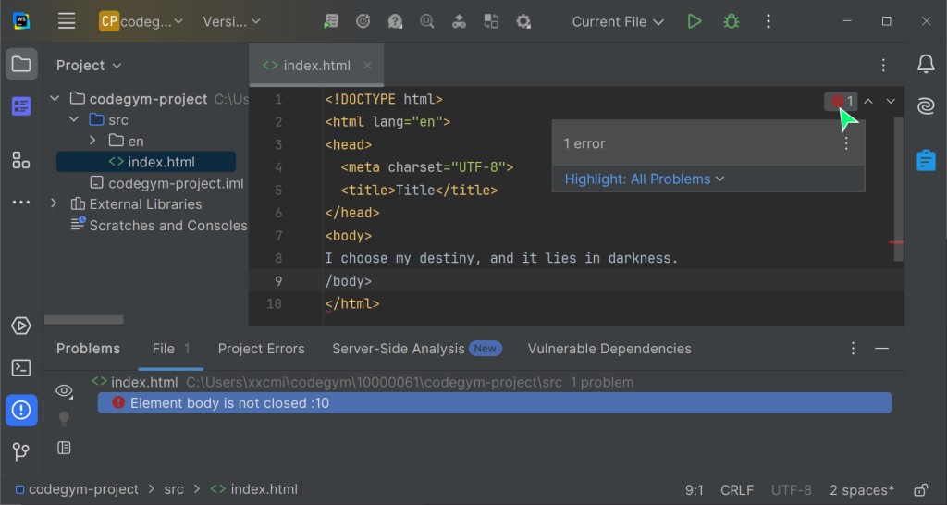Switch to the Project Errors tab
The image size is (947, 505).
click(261, 349)
